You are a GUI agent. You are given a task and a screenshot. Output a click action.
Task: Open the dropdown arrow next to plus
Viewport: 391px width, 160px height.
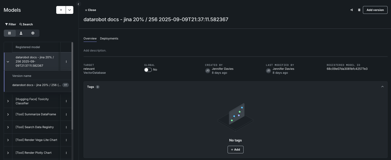[70, 10]
